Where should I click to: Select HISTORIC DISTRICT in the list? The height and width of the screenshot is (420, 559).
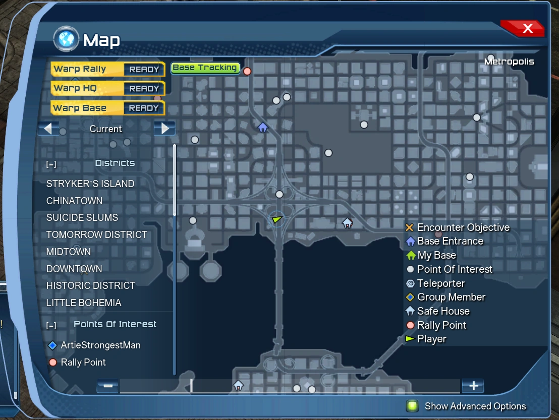[90, 286]
